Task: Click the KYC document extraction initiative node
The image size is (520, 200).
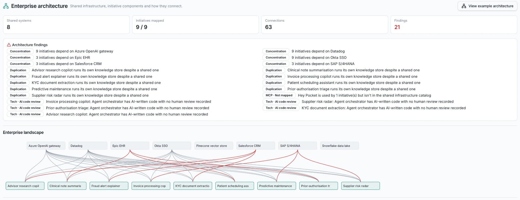Action: (x=193, y=186)
